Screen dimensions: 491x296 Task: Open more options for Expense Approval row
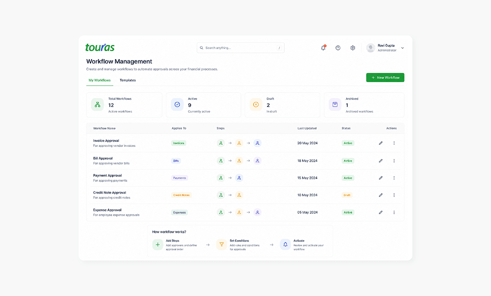[x=394, y=212]
